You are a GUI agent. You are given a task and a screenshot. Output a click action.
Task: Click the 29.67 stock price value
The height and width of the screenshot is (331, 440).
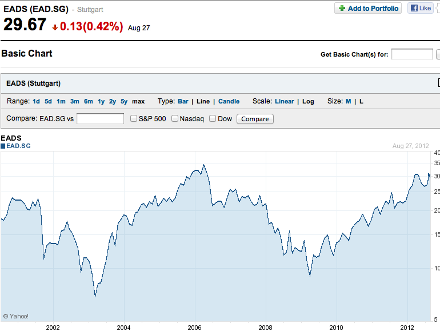click(x=25, y=25)
